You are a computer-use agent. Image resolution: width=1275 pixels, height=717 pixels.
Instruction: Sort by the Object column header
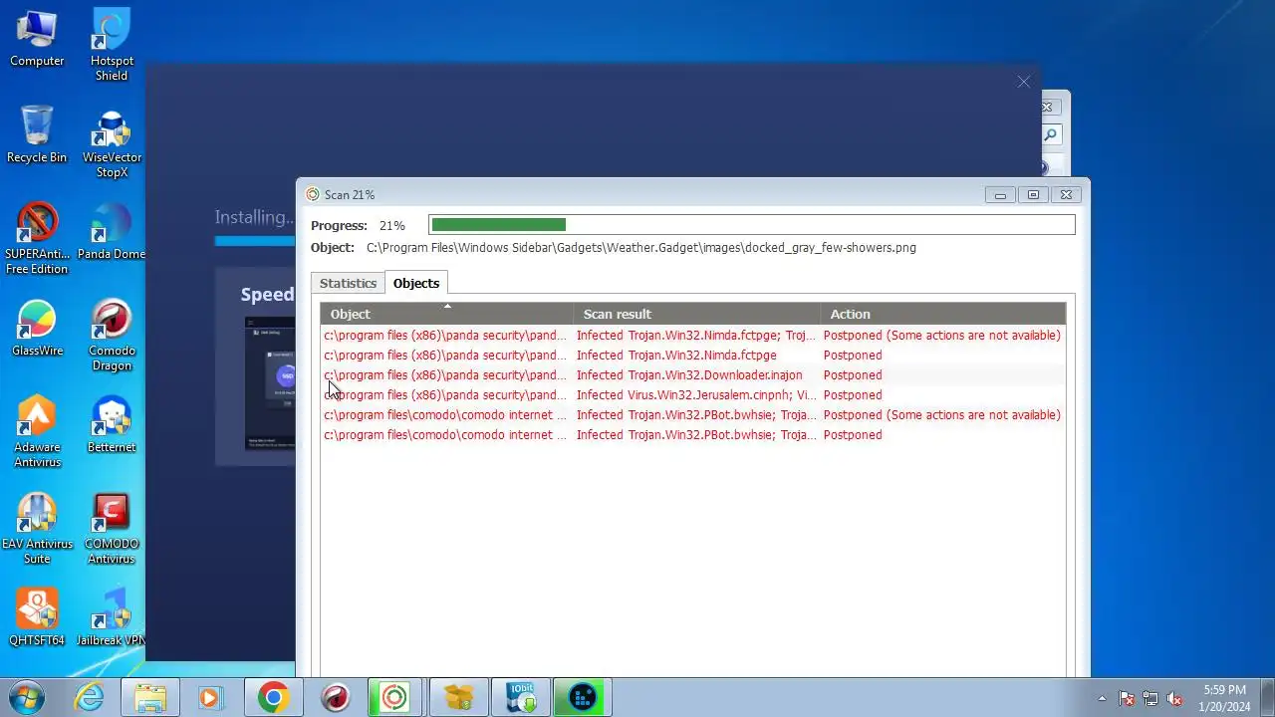447,314
